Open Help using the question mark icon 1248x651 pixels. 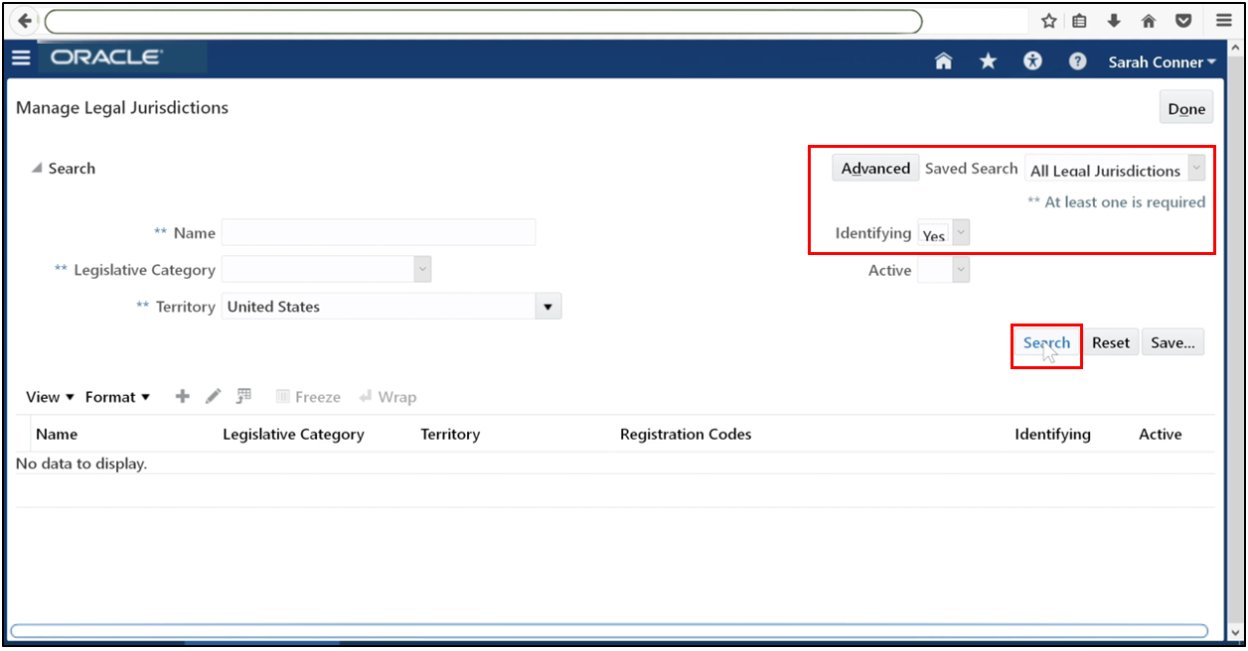point(1077,61)
